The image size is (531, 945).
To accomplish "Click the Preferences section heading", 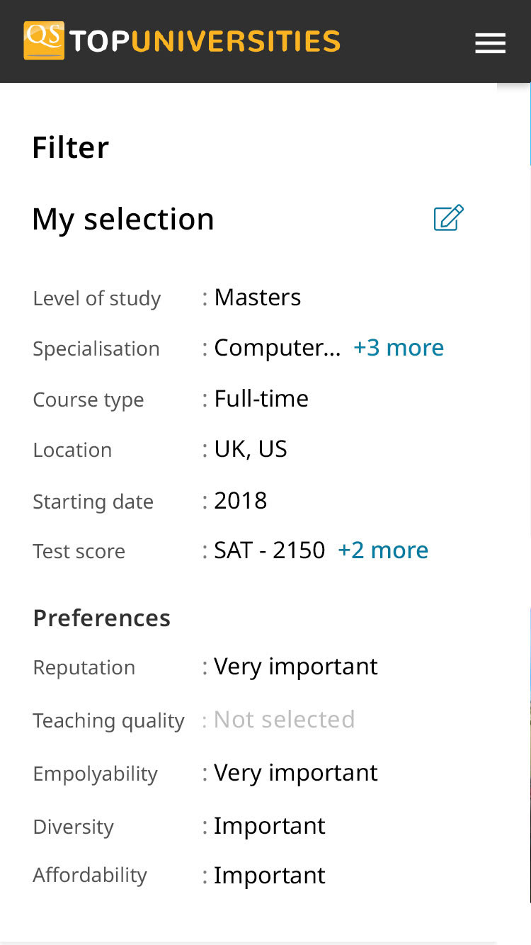I will pyautogui.click(x=102, y=618).
